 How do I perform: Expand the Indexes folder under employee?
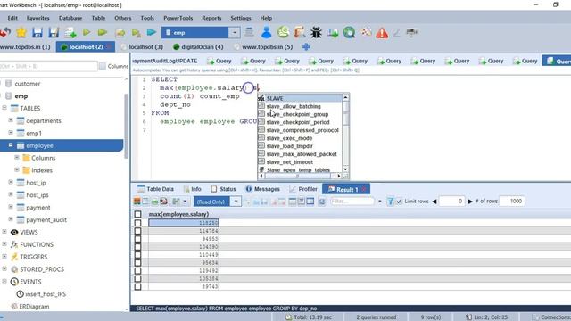coord(17,169)
